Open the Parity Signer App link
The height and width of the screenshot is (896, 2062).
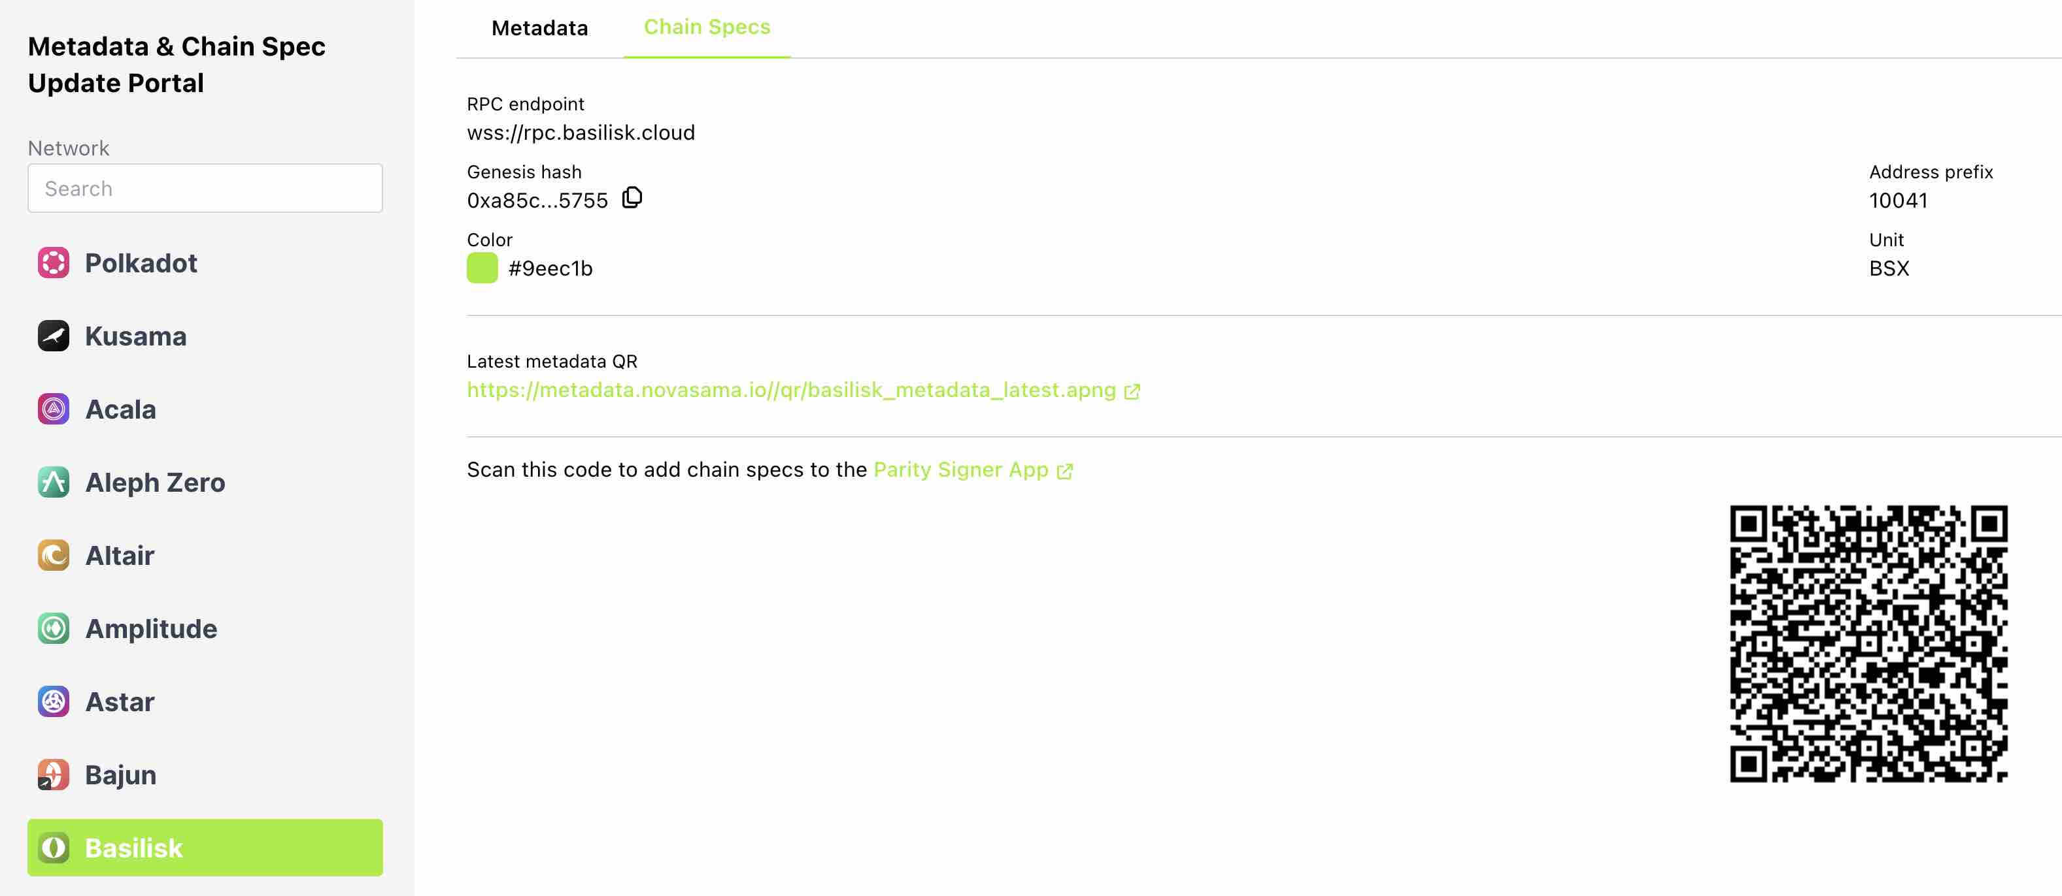coord(960,469)
